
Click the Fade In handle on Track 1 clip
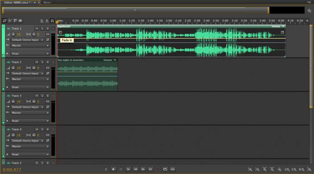60,32
